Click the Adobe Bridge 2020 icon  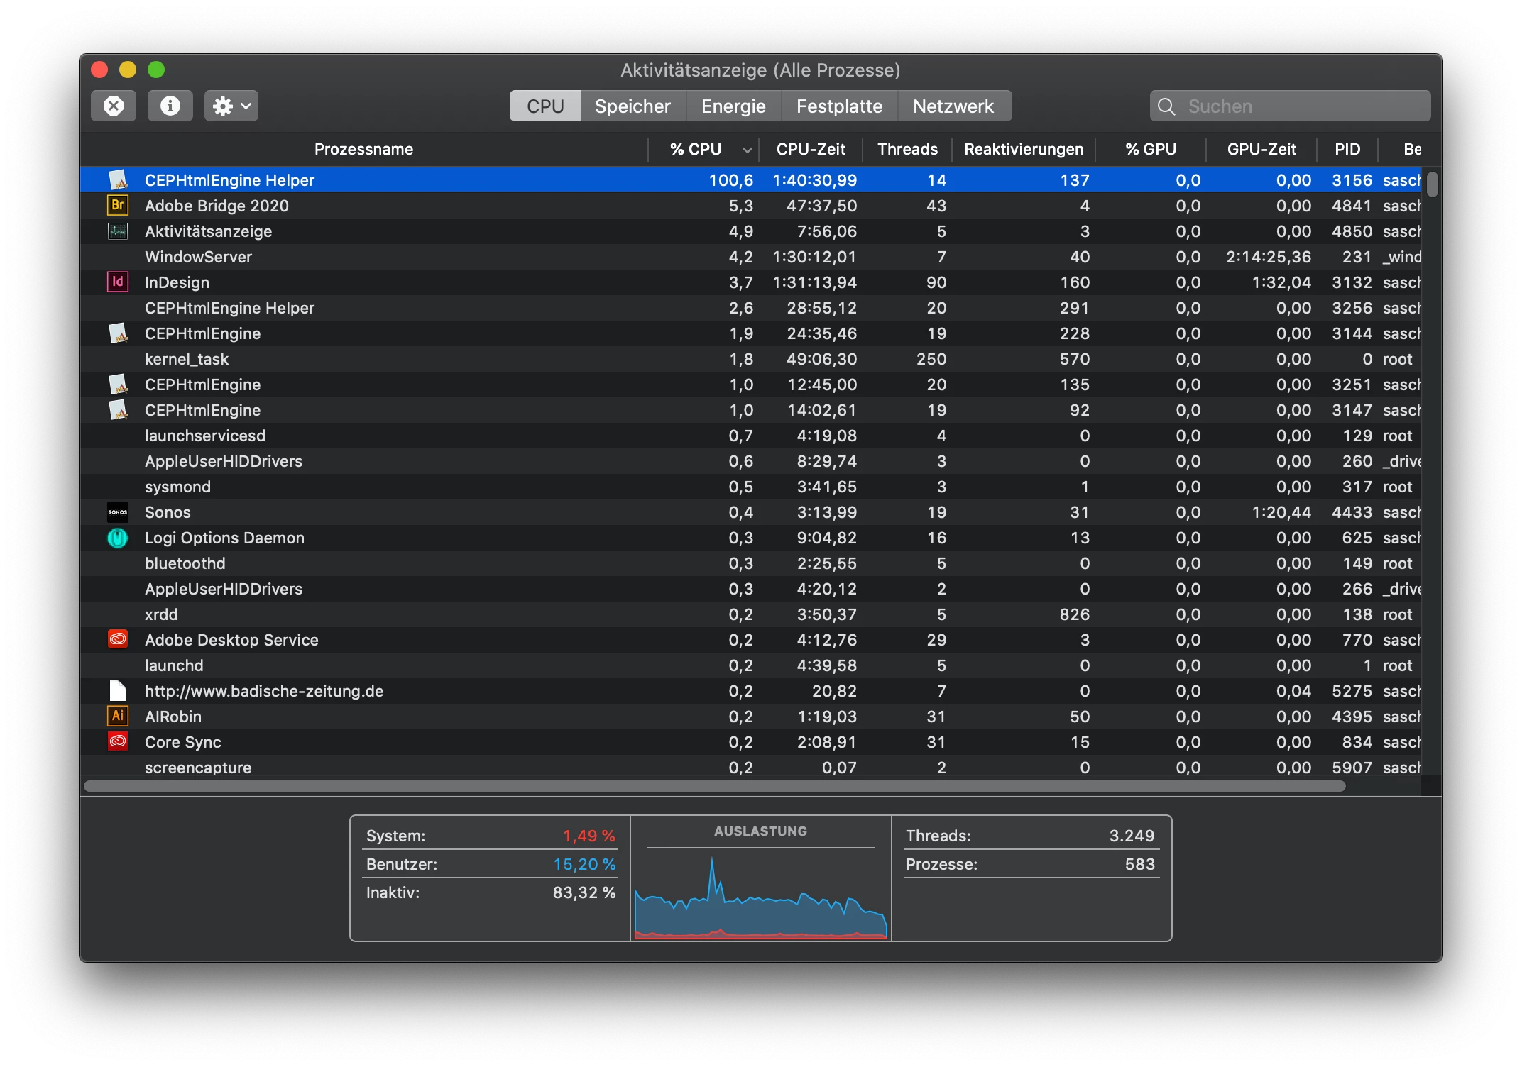pyautogui.click(x=118, y=206)
